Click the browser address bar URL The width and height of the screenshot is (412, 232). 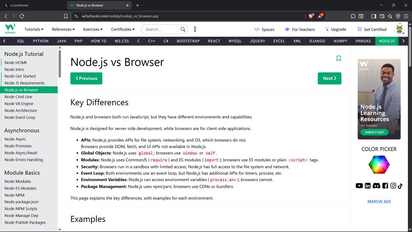pyautogui.click(x=120, y=16)
